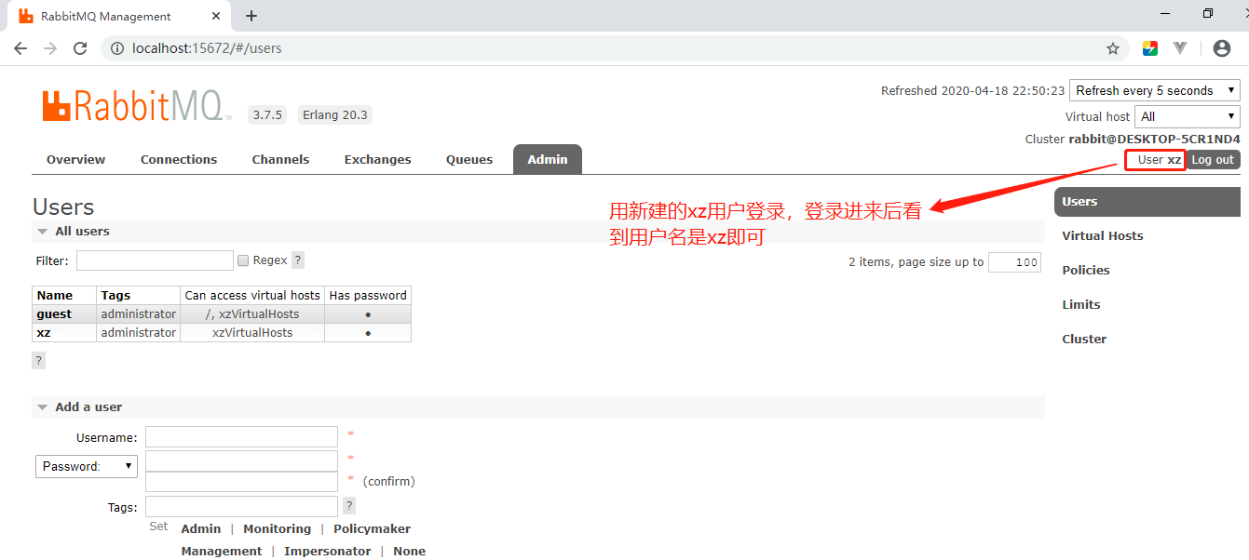Click the password confirm field

241,482
